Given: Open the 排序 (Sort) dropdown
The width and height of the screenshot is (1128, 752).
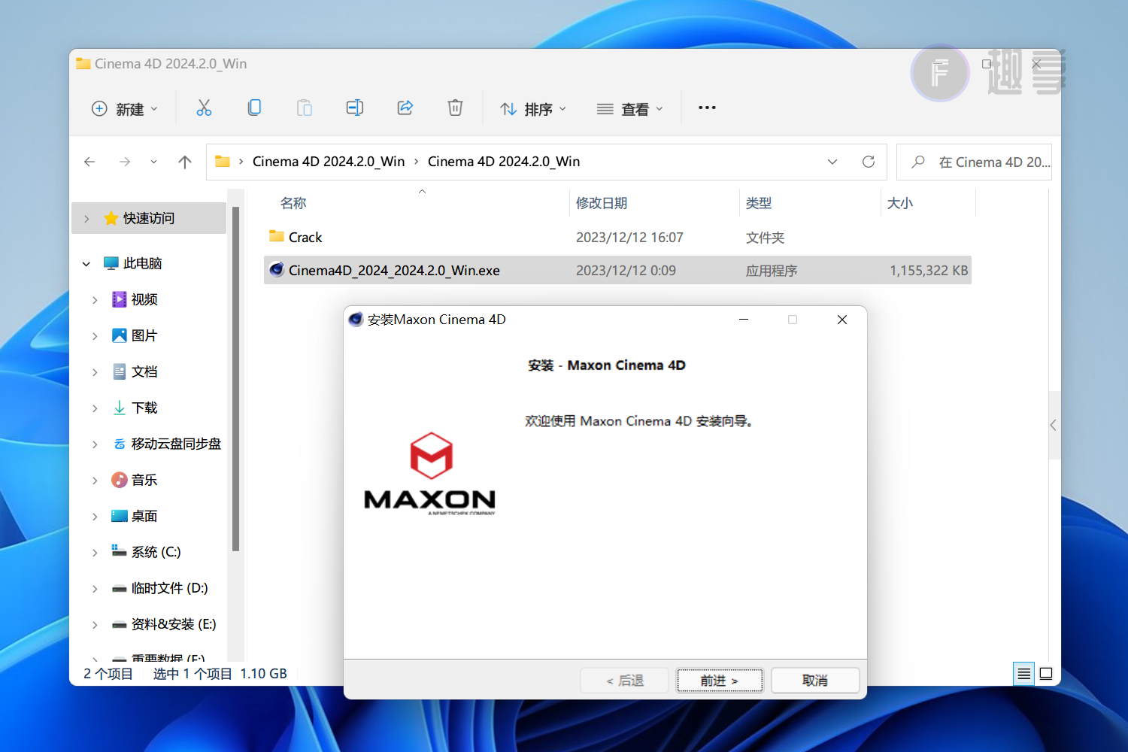Looking at the screenshot, I should (x=533, y=109).
